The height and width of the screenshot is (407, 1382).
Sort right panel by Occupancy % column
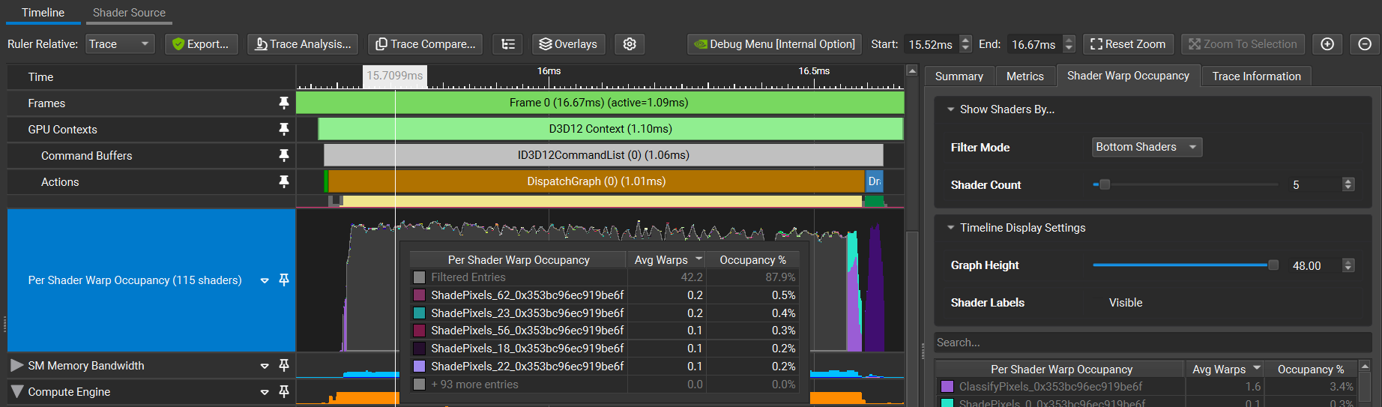pyautogui.click(x=1310, y=369)
